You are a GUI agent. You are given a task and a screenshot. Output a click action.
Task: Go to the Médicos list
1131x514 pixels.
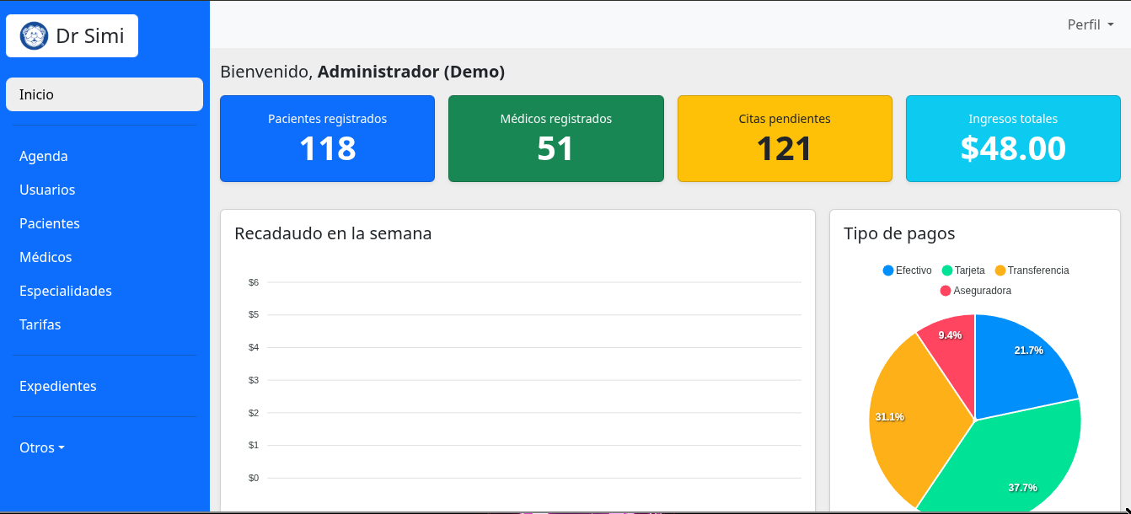click(46, 257)
